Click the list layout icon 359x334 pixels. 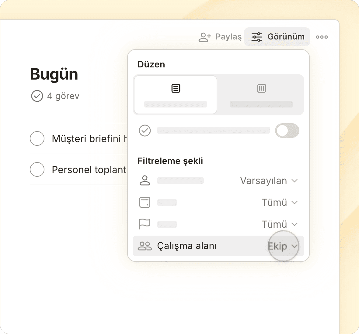pyautogui.click(x=176, y=88)
